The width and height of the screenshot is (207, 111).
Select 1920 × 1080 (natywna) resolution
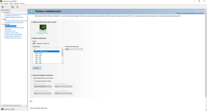click(x=47, y=51)
